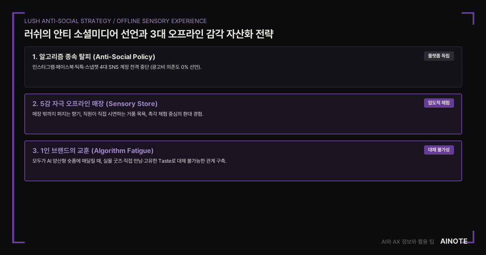Open heading 3. 1인 브랜드의 교훈
Screen dimensions: 486x255
coord(93,151)
